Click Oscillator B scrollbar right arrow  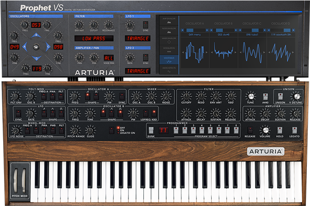[236, 30]
